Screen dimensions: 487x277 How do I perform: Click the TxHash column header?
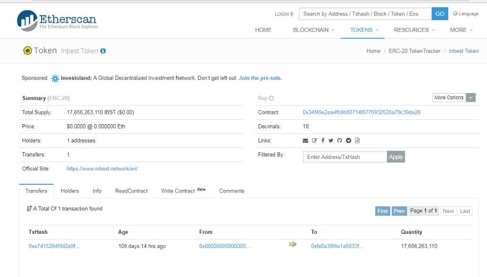click(x=38, y=232)
